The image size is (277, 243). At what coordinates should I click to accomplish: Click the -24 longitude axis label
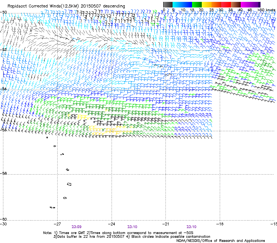pyautogui.click(x=112, y=224)
